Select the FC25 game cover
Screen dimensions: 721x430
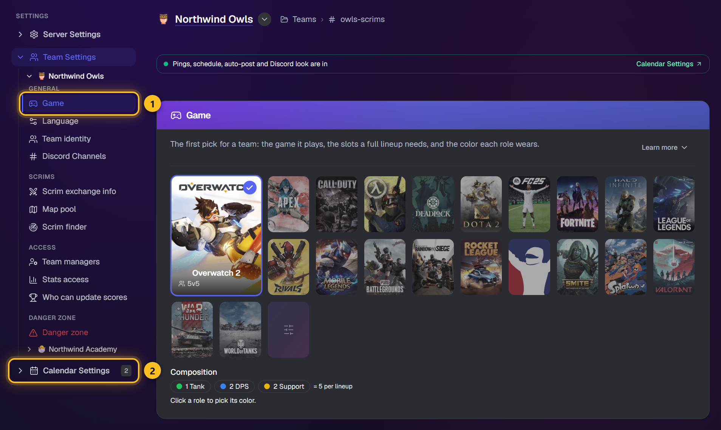click(529, 204)
